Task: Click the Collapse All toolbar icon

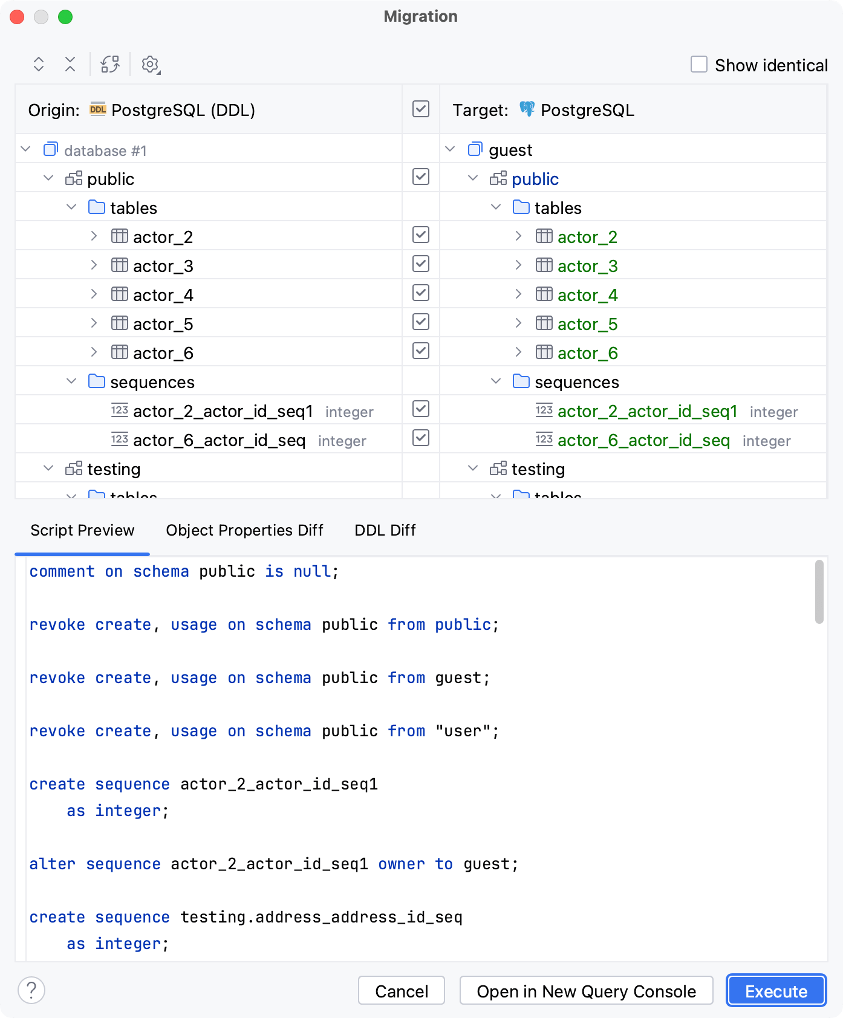Action: click(70, 64)
